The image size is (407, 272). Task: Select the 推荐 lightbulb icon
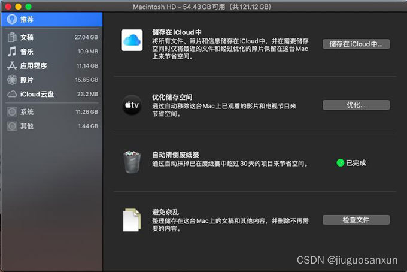coord(12,19)
